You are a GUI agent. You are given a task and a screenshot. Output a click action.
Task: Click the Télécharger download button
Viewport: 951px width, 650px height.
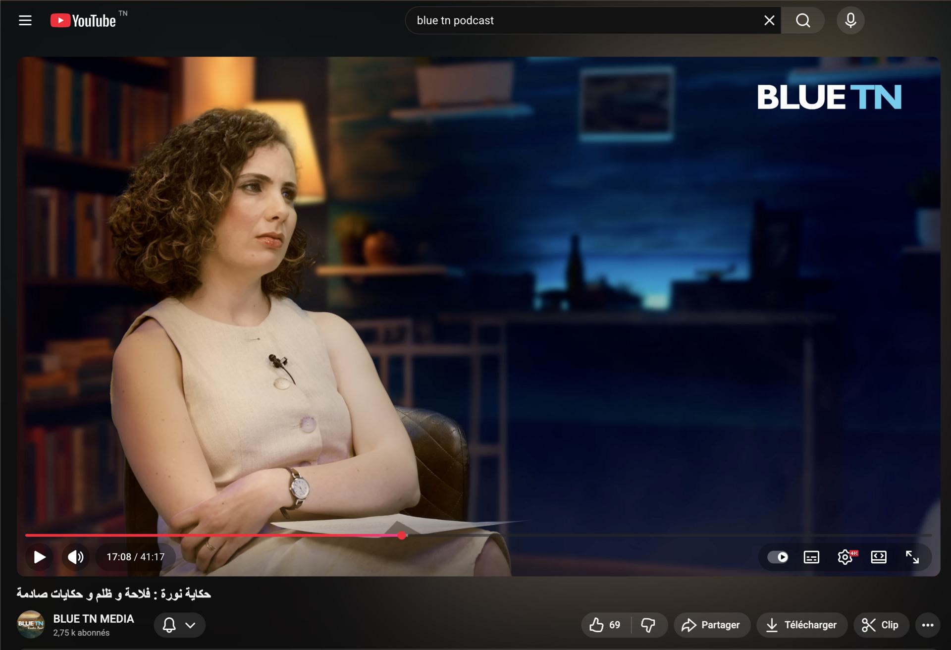(x=801, y=625)
